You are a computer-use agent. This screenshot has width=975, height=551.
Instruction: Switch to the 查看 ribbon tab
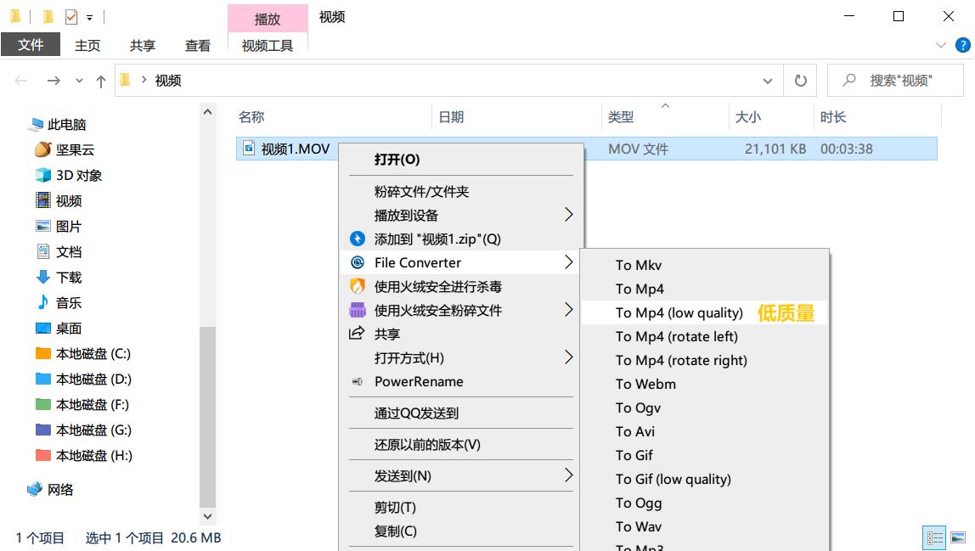[x=197, y=46]
